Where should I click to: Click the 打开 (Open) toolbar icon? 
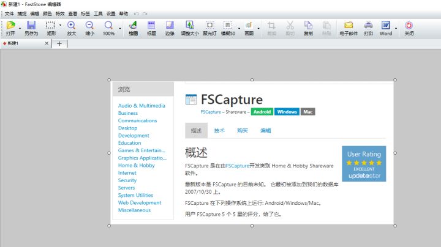tap(10, 26)
